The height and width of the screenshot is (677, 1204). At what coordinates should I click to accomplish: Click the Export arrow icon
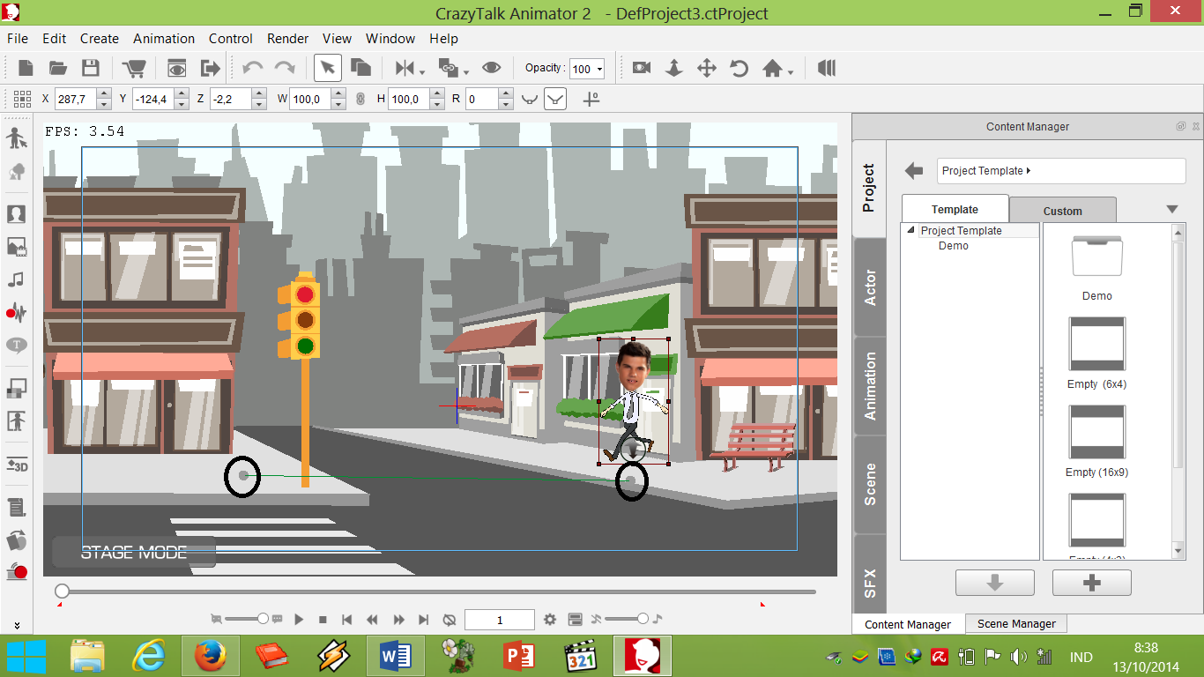(x=210, y=69)
